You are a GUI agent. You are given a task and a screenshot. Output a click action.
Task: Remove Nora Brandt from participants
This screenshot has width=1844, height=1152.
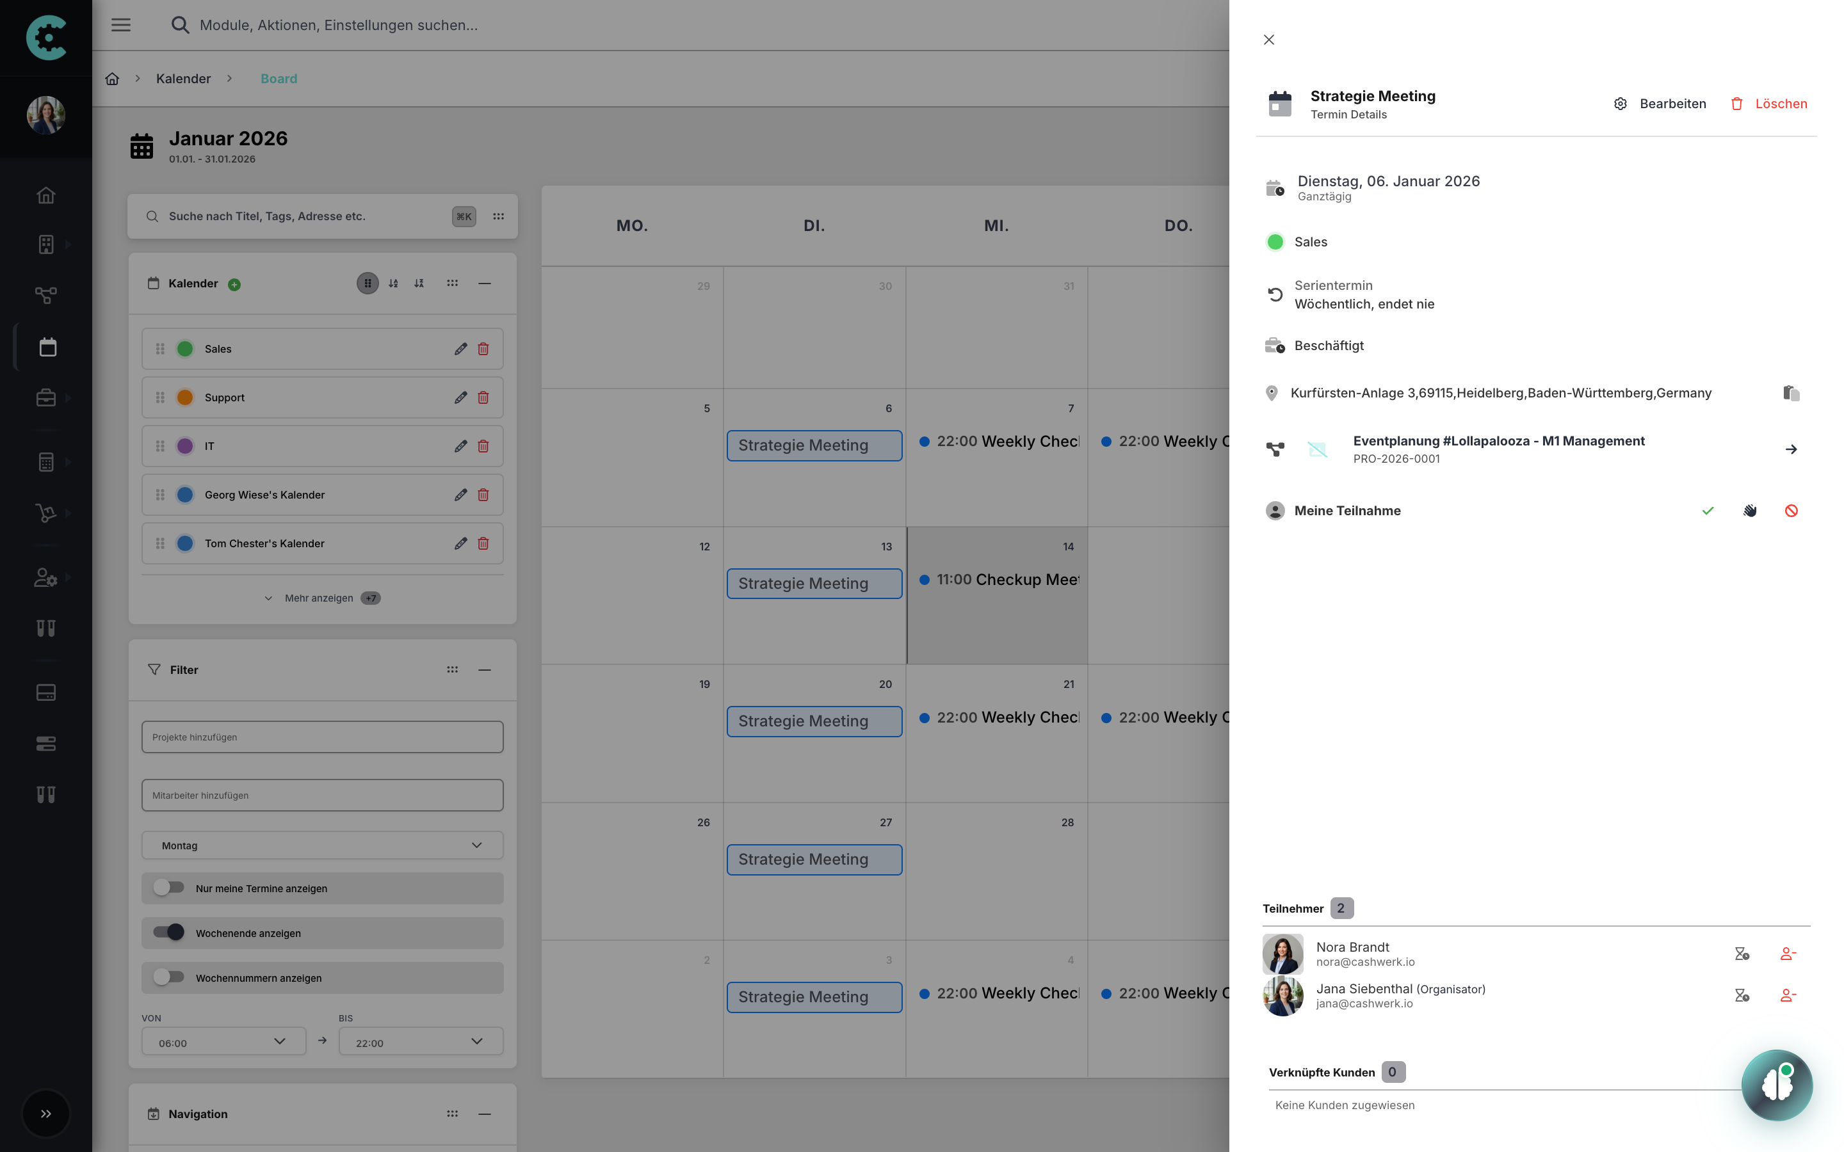point(1788,954)
